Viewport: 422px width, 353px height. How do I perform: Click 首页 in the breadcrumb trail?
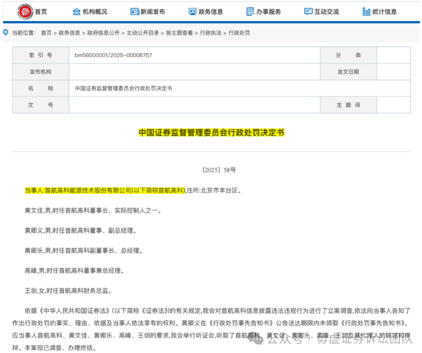[x=46, y=33]
